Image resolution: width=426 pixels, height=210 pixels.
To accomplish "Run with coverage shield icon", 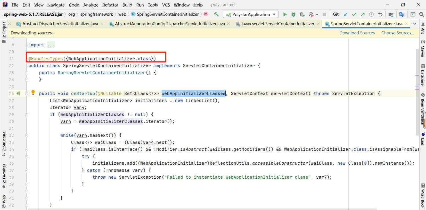I will coord(302,14).
